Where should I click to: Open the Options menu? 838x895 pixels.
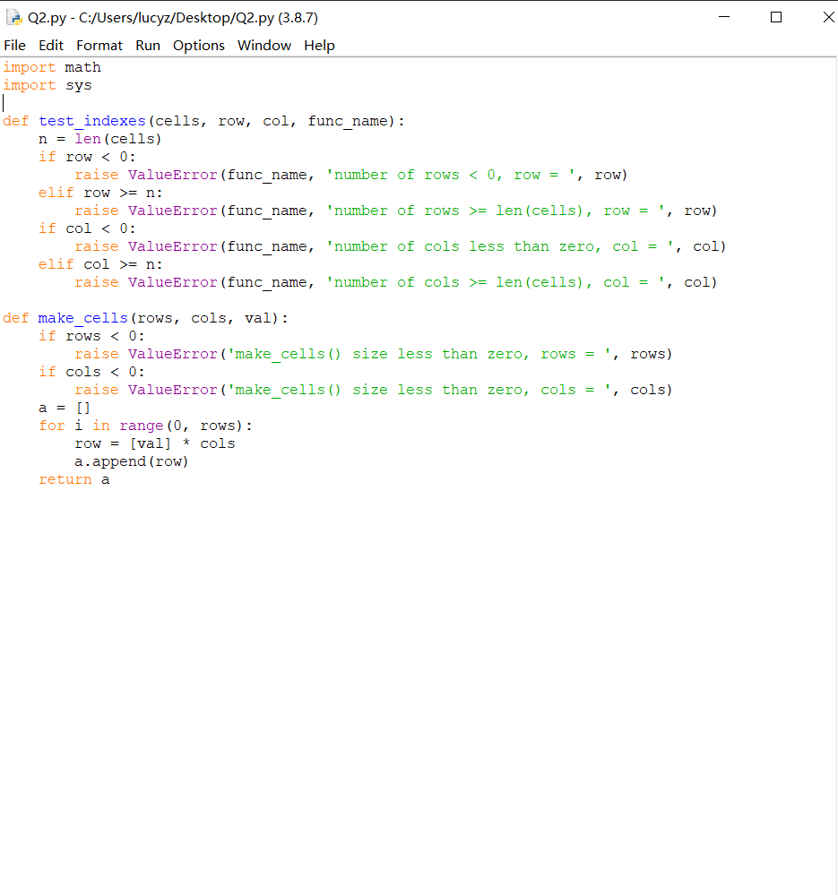pyautogui.click(x=199, y=46)
